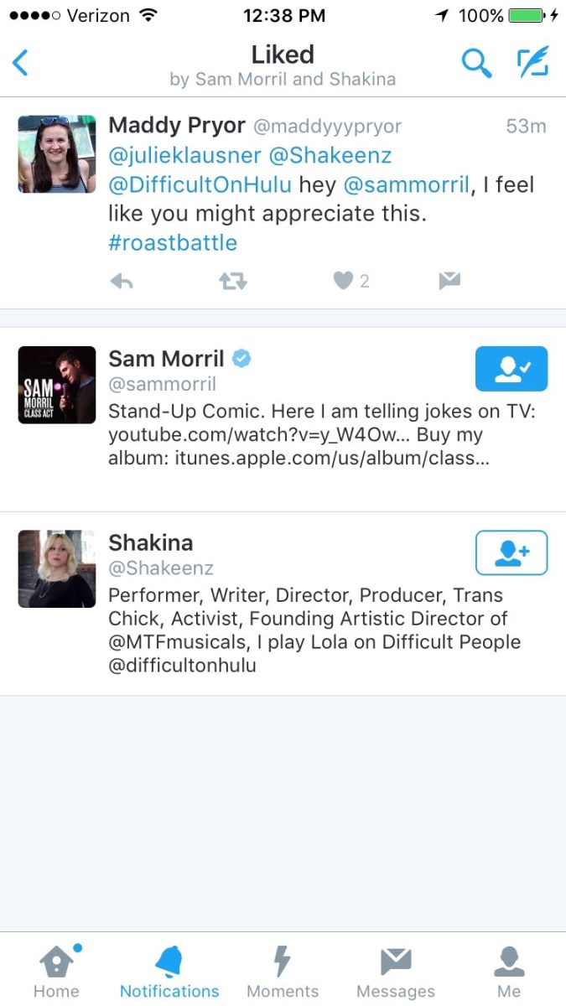Viewport: 566px width, 1006px height.
Task: Like the tweet with heart icon
Action: (343, 282)
